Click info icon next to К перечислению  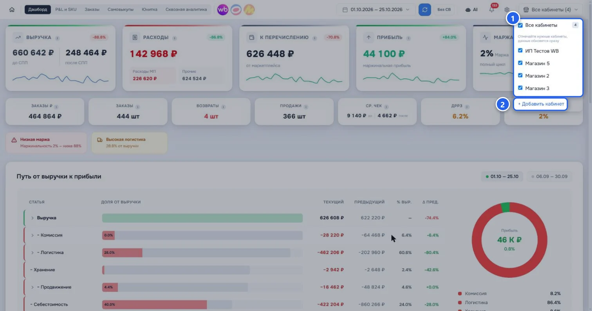pos(314,38)
